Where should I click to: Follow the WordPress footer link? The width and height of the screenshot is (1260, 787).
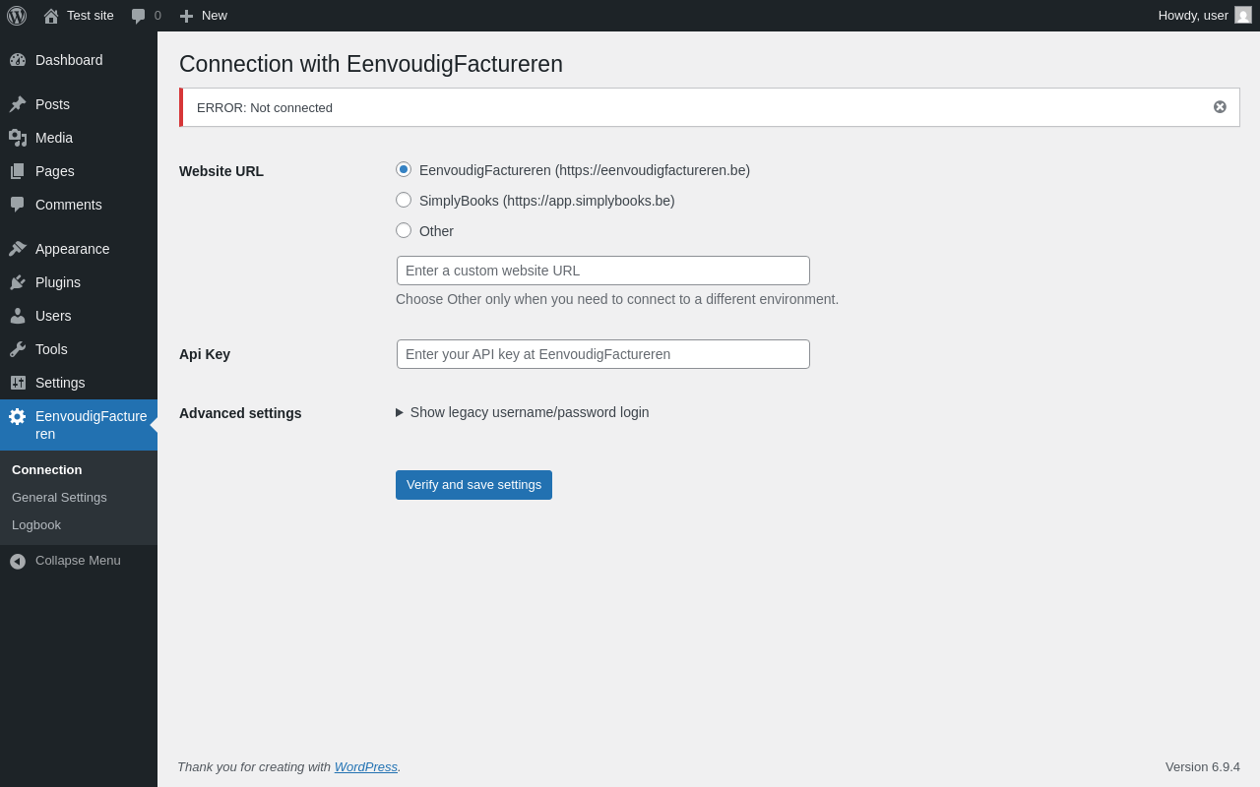pyautogui.click(x=365, y=767)
